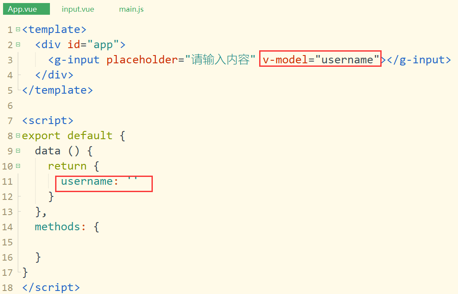
Task: Collapse the data() fold on line 9
Action: [18, 150]
